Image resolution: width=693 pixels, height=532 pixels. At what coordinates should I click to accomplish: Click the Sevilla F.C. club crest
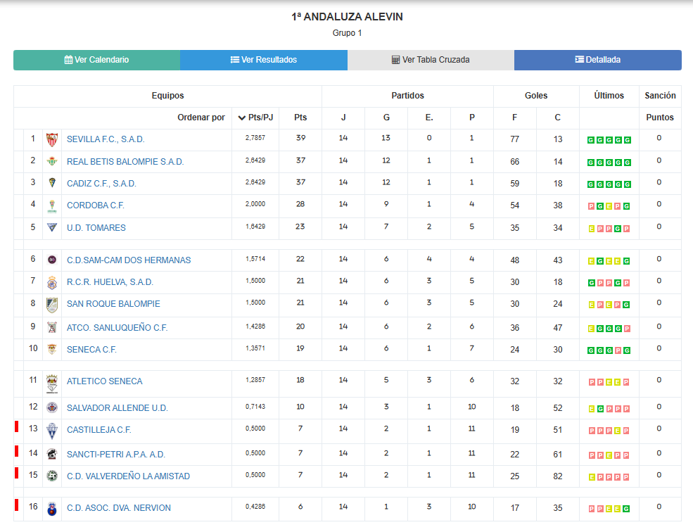coord(51,140)
